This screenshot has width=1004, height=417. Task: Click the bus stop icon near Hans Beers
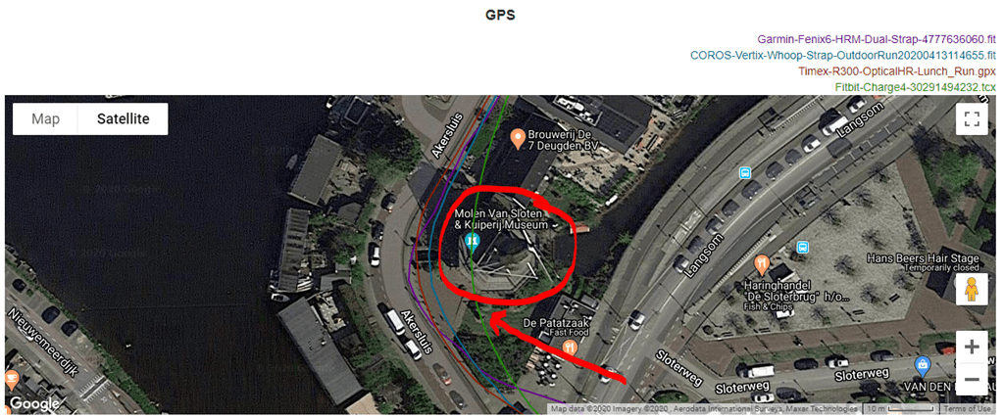point(801,247)
